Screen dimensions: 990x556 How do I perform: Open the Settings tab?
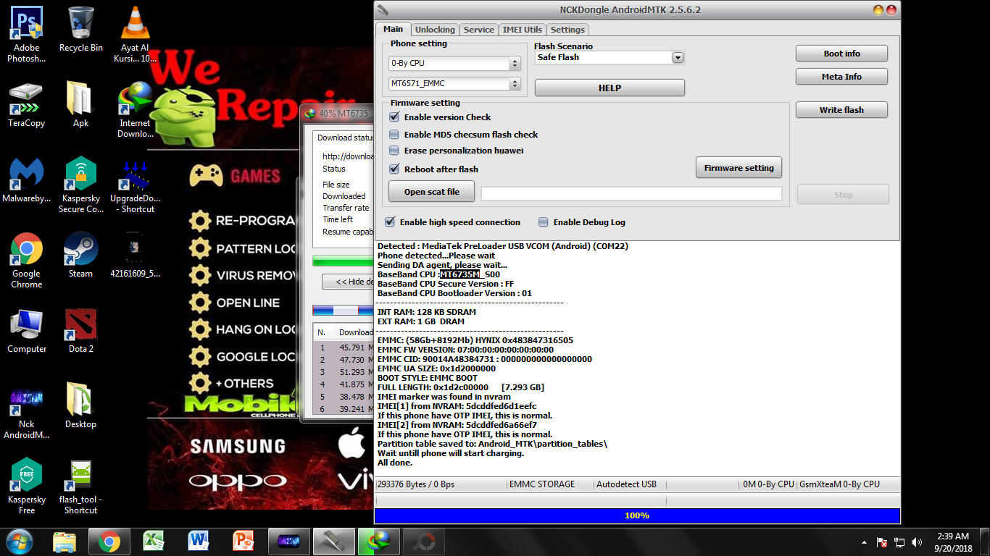click(567, 30)
